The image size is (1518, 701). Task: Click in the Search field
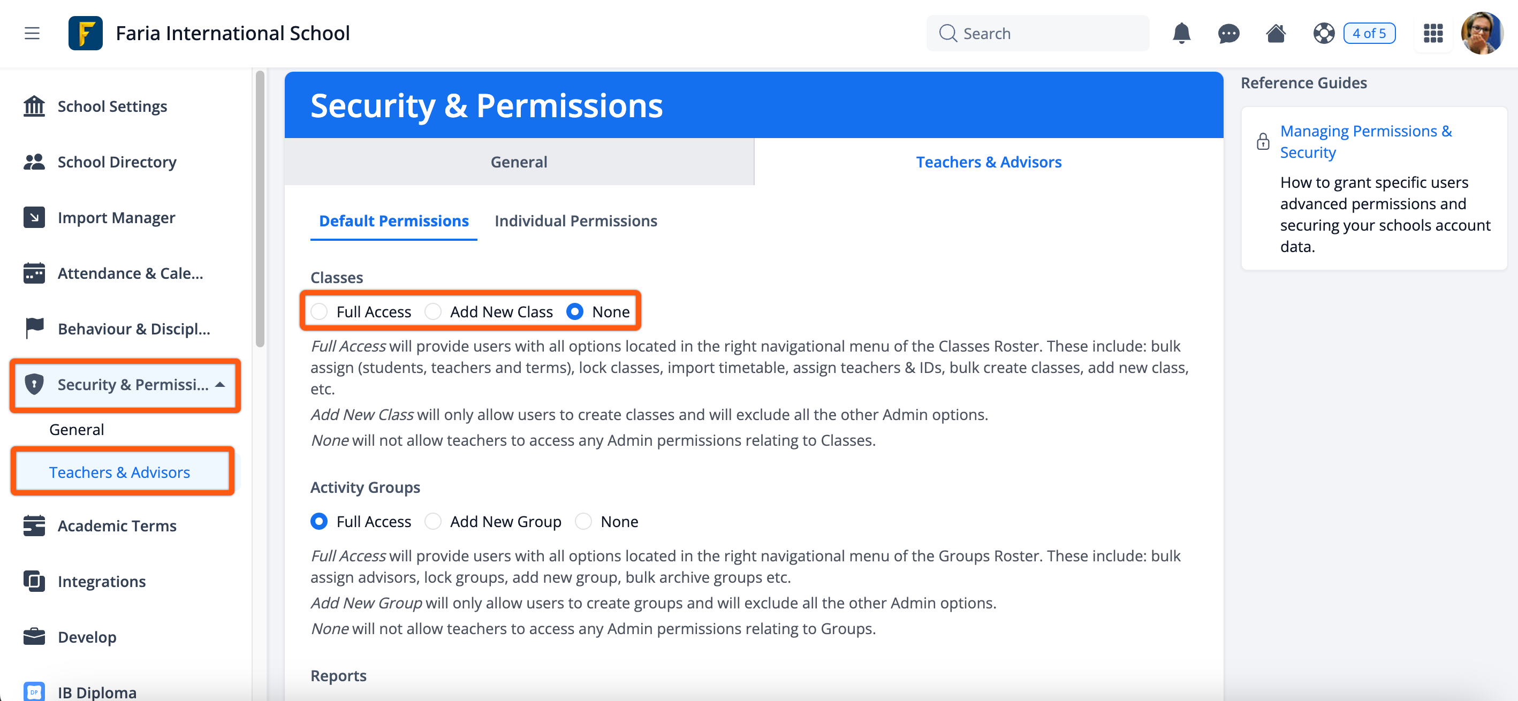pyautogui.click(x=1037, y=33)
